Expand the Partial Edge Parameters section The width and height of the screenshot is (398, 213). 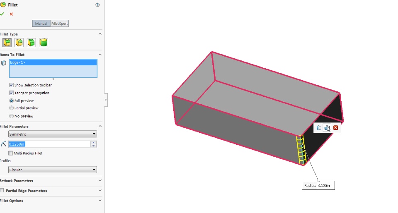[100, 190]
